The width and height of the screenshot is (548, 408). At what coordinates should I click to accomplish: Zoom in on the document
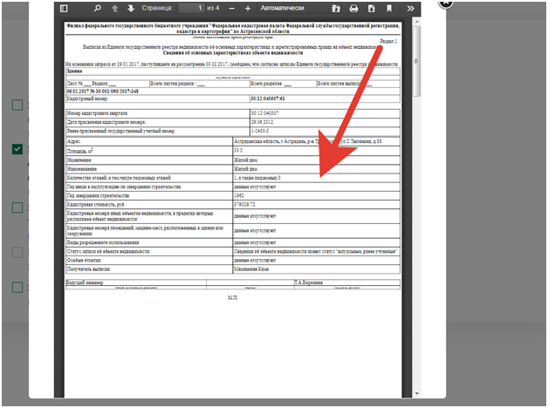[248, 8]
